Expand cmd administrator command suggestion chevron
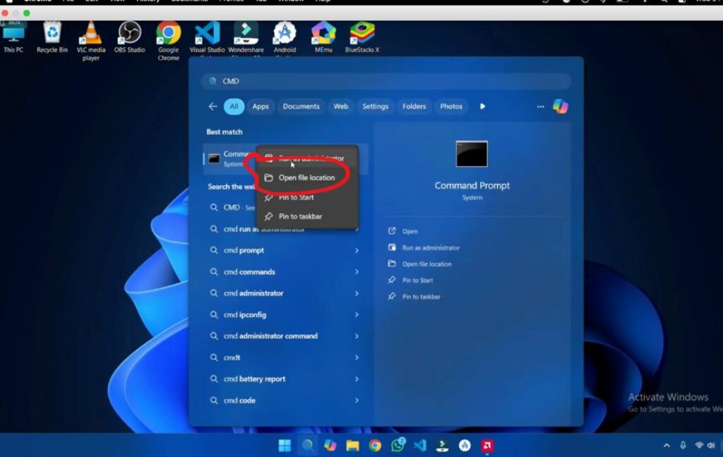 pos(357,336)
